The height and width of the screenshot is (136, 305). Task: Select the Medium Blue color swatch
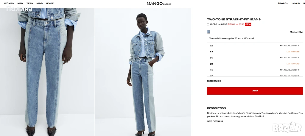(208, 32)
